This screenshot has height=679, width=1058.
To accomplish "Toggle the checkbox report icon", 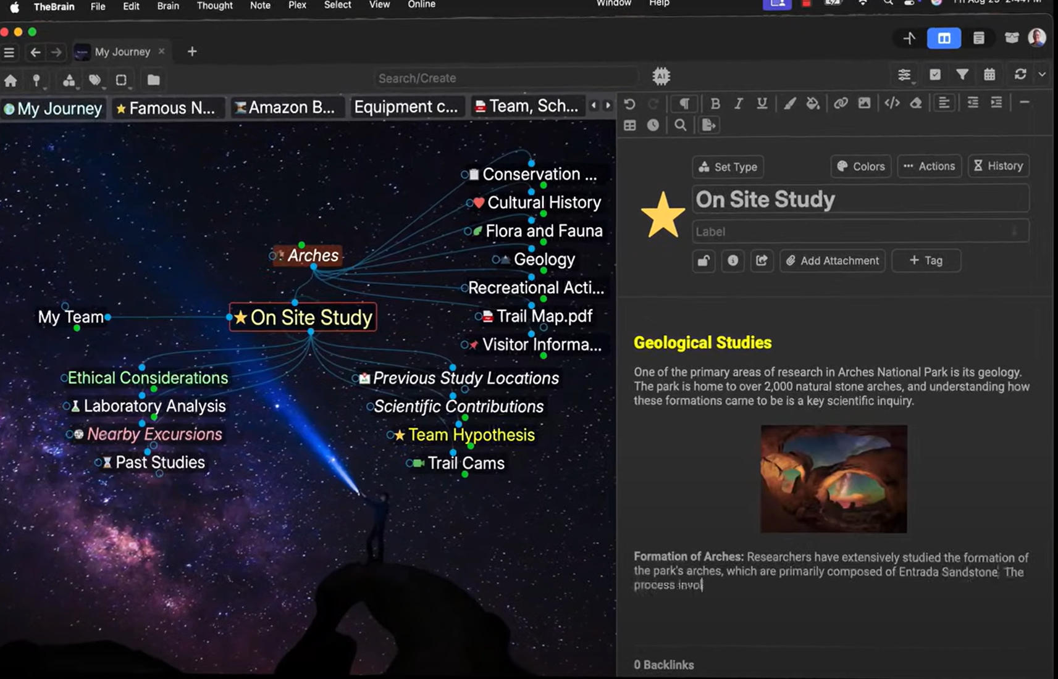I will point(935,75).
